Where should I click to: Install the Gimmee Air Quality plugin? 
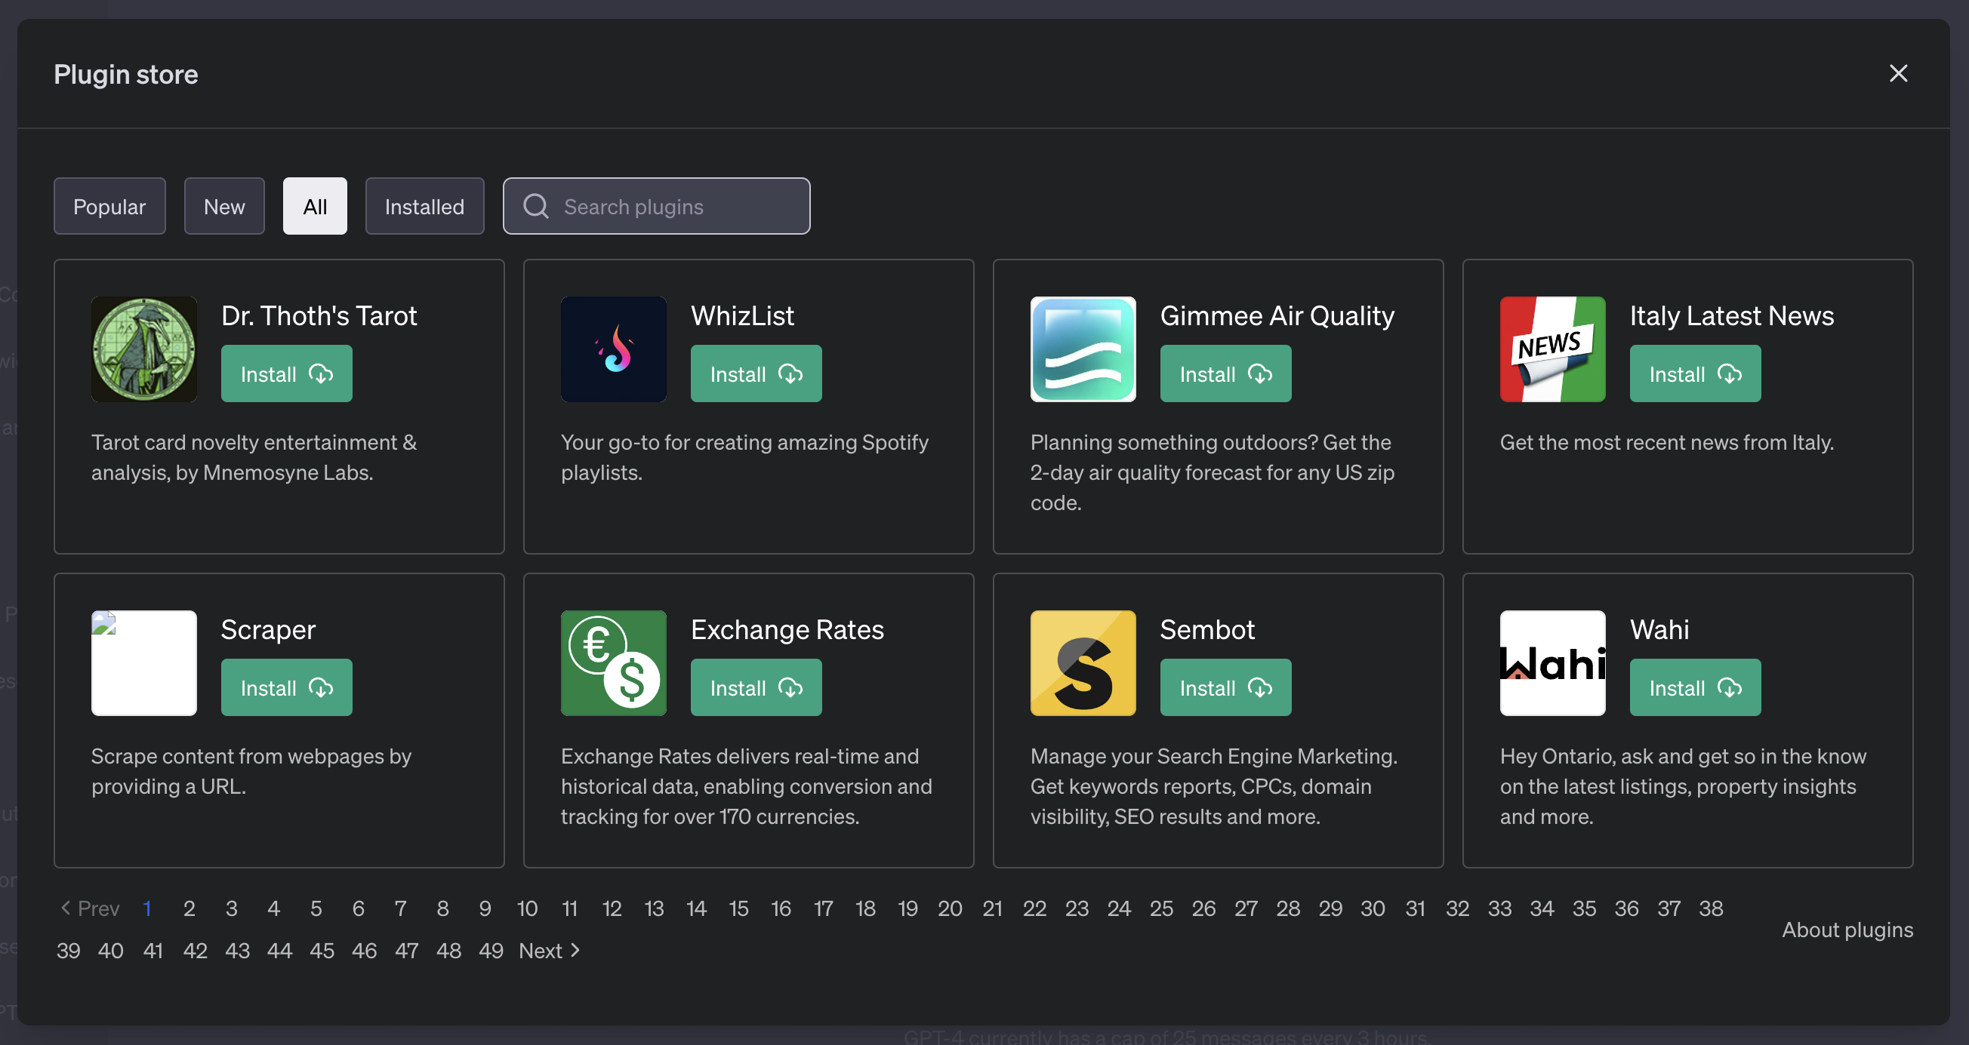[1223, 373]
